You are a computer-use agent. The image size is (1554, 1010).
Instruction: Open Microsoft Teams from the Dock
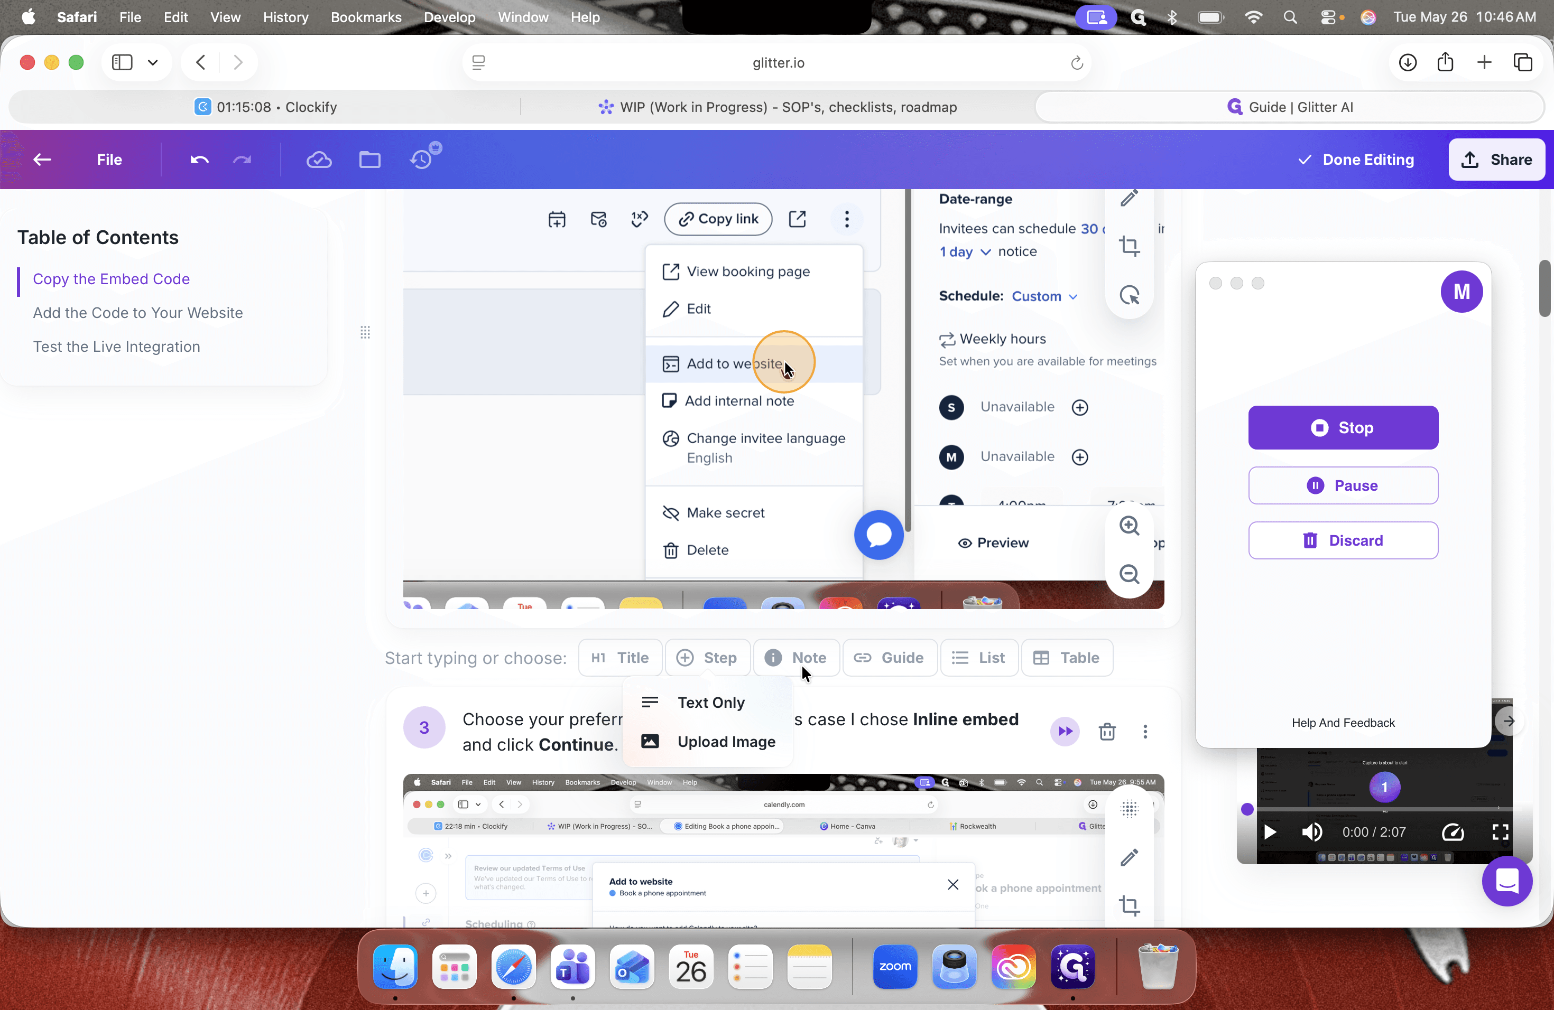(572, 966)
